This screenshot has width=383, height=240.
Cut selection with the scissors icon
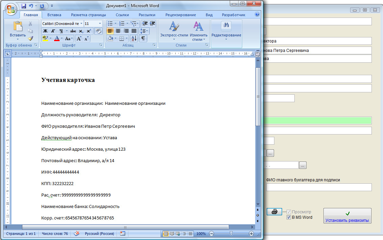click(x=30, y=24)
